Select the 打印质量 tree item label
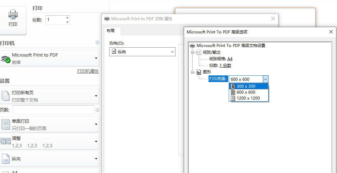Screen dimensions: 337x173 [218, 79]
